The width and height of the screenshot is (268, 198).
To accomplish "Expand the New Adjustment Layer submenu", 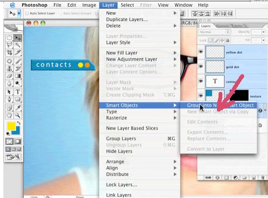I will tap(139, 59).
